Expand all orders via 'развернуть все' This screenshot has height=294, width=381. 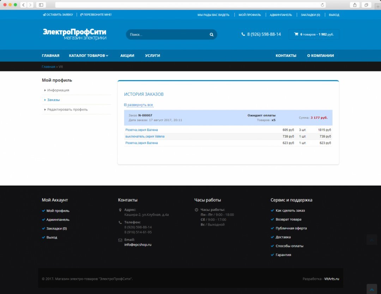coord(139,105)
